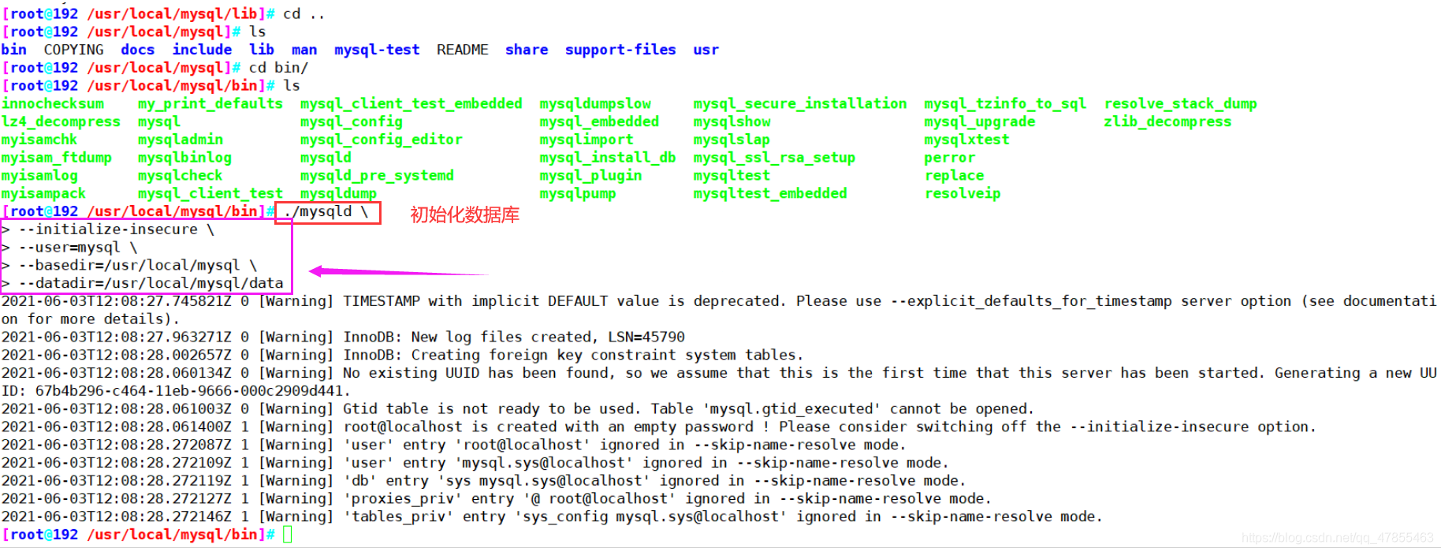Image resolution: width=1441 pixels, height=552 pixels.
Task: Click 'mysql_tzinfo_to_sql' entry
Action: (x=1005, y=103)
